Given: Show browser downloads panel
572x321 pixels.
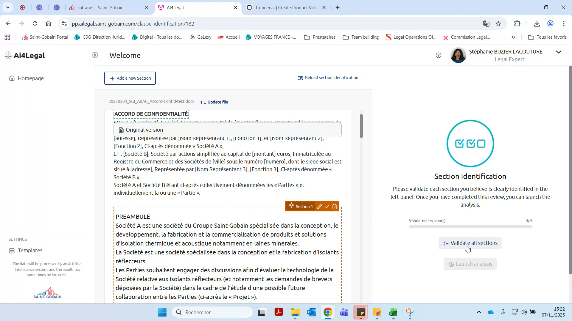Looking at the screenshot, I should (537, 23).
